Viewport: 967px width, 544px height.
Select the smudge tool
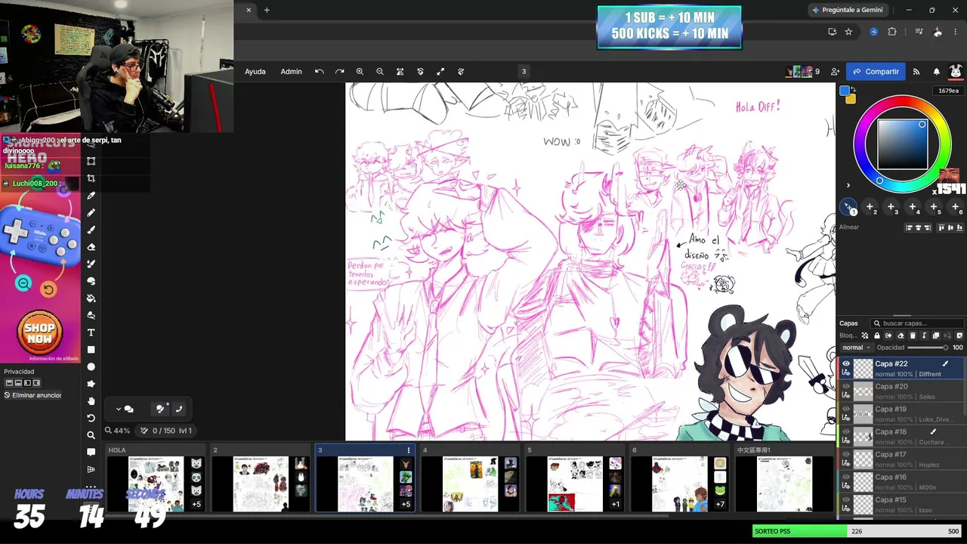(91, 281)
